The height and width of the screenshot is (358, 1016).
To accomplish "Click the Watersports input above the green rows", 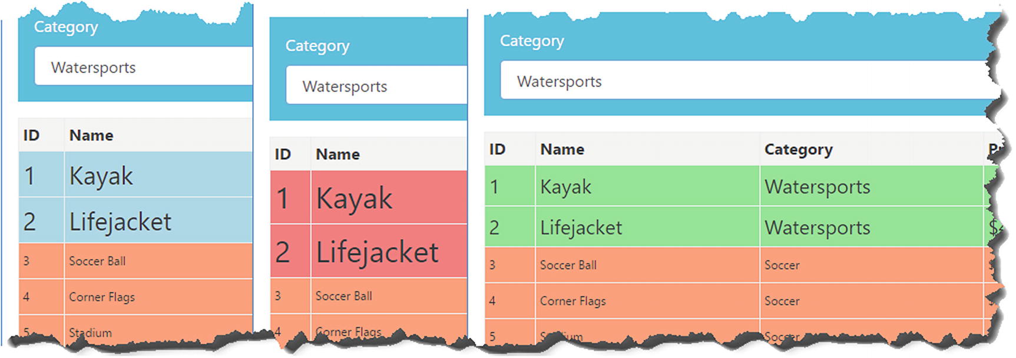I will 742,81.
